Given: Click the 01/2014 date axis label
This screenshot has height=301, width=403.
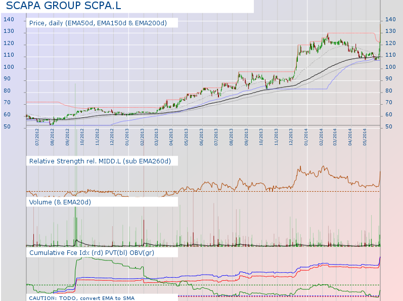Looking at the screenshot, I should pos(306,137).
